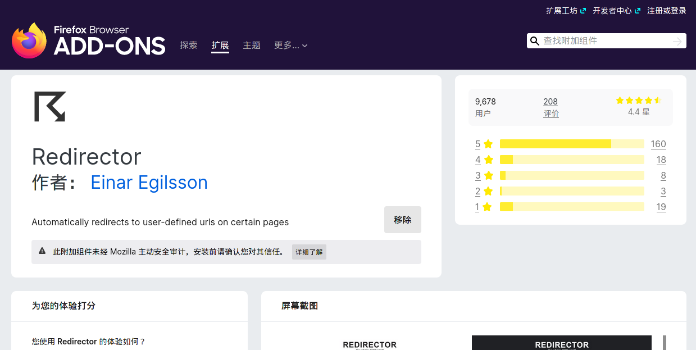
Task: Click the 4.4 星 rating text
Action: coord(639,112)
